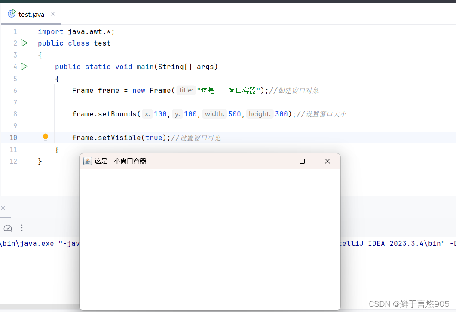Click the comment //设置窗口可见
Screen dimensions: 456x312
pos(196,138)
